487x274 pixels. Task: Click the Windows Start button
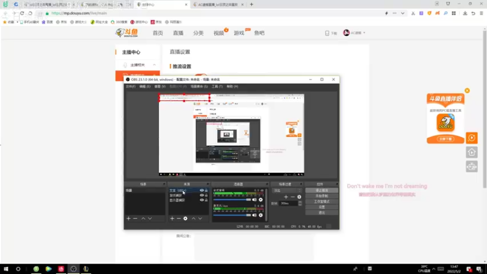click(6, 269)
